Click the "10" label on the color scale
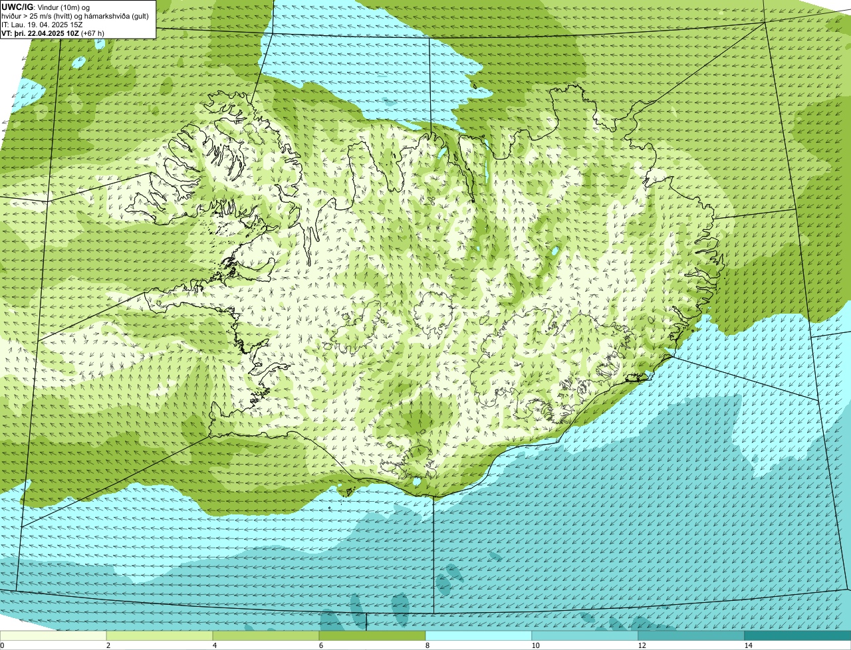This screenshot has width=851, height=650. [535, 645]
